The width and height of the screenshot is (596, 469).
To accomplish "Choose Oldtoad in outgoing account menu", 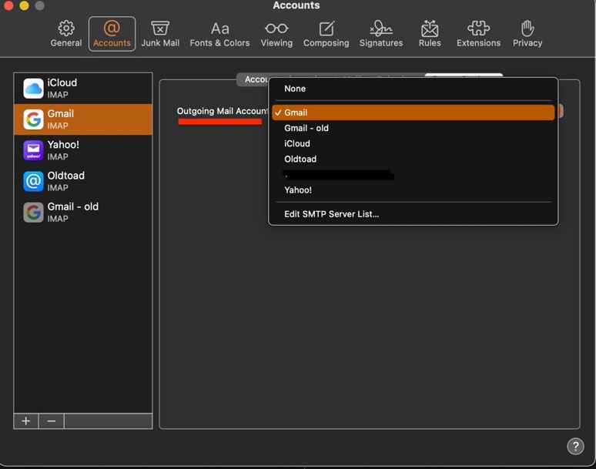I will (x=414, y=159).
